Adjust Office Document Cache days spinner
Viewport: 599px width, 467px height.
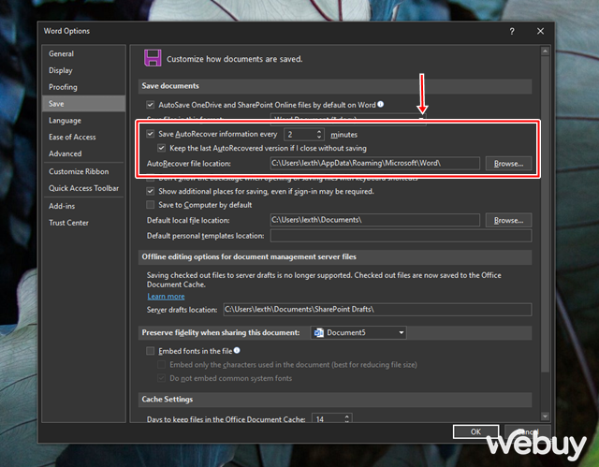pos(345,419)
